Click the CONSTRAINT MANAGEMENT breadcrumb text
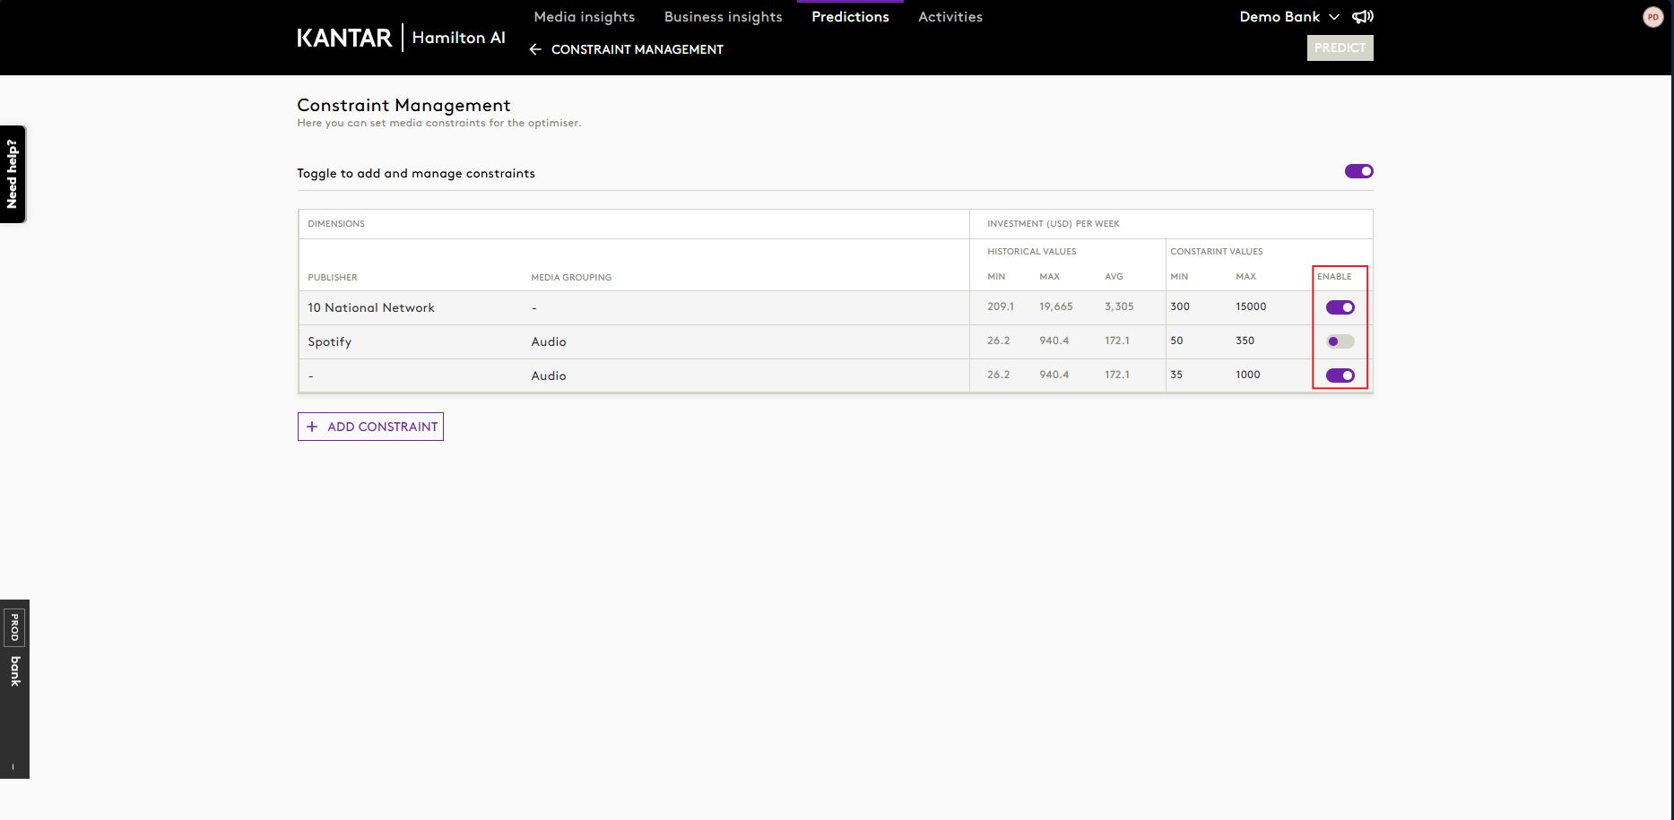Image resolution: width=1674 pixels, height=820 pixels. point(638,49)
